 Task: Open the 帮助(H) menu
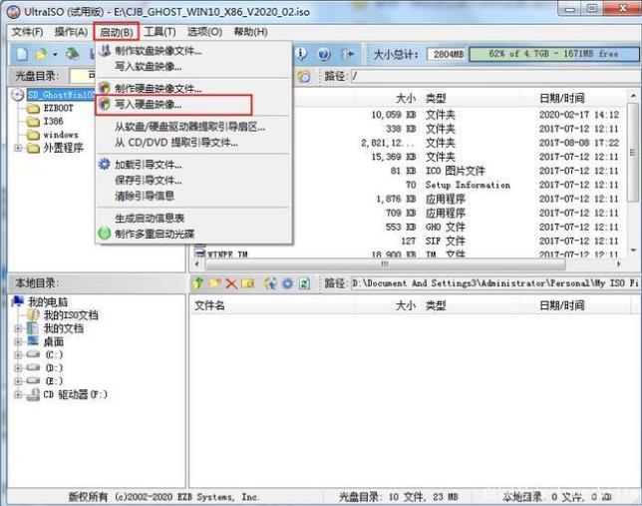tap(250, 32)
